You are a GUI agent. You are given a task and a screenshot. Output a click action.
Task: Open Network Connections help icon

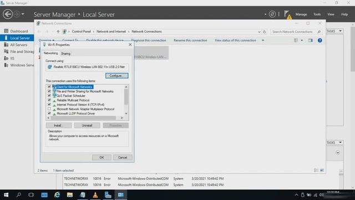tap(319, 41)
